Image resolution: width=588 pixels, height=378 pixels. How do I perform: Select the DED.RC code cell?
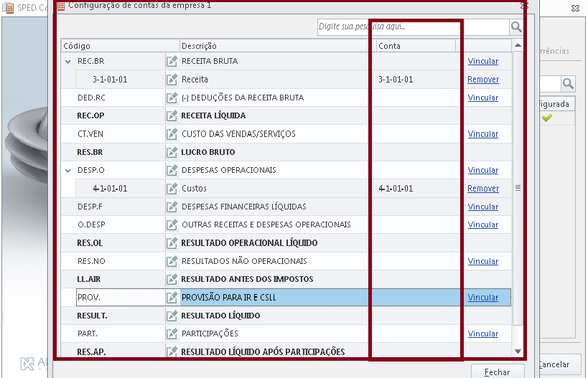91,98
